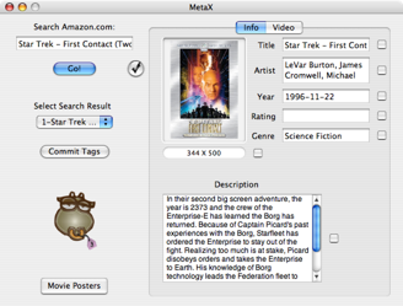Image resolution: width=403 pixels, height=306 pixels.
Task: Select the Star Trek cover art thumbnail
Action: click(x=204, y=90)
